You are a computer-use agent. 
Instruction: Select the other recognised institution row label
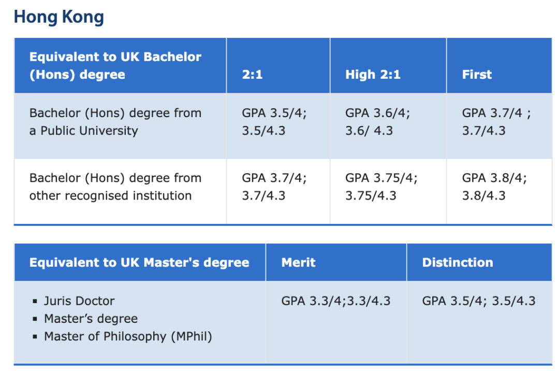click(120, 191)
